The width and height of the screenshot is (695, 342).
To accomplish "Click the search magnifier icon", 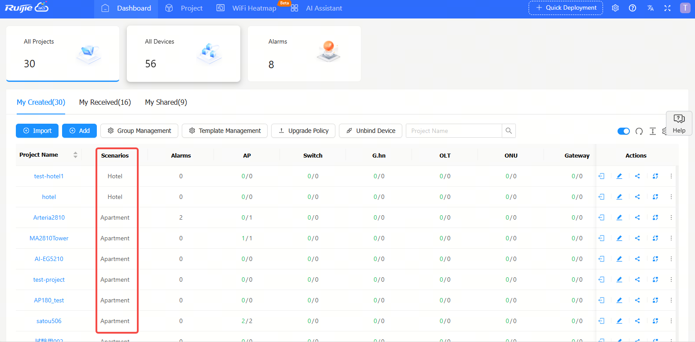I will pyautogui.click(x=509, y=131).
